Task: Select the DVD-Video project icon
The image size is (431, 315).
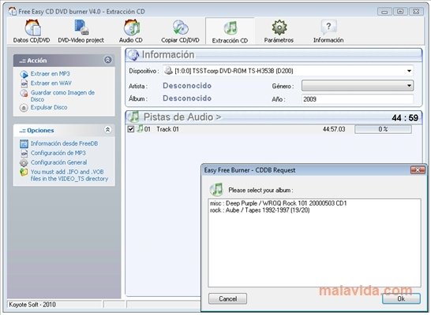Action: coord(81,28)
